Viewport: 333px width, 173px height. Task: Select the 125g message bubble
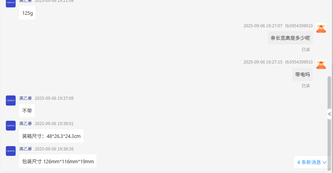pos(27,13)
